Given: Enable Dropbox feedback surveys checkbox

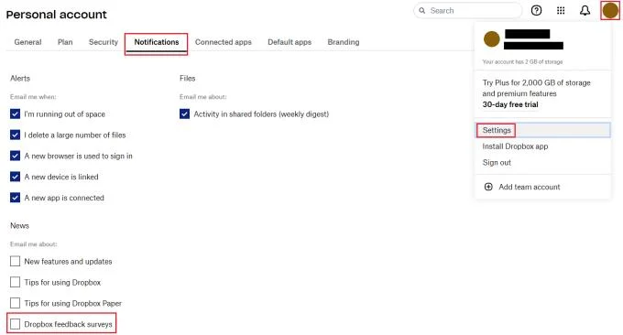Looking at the screenshot, I should point(15,324).
